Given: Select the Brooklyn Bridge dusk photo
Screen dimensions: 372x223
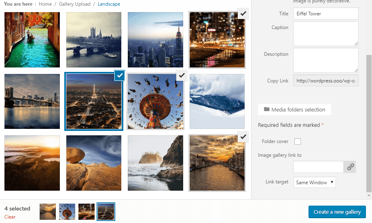Looking at the screenshot, I should click(x=32, y=101).
